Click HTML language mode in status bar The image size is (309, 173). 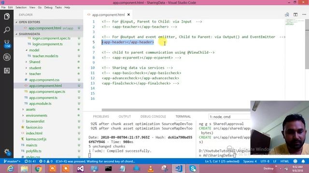tap(284, 161)
